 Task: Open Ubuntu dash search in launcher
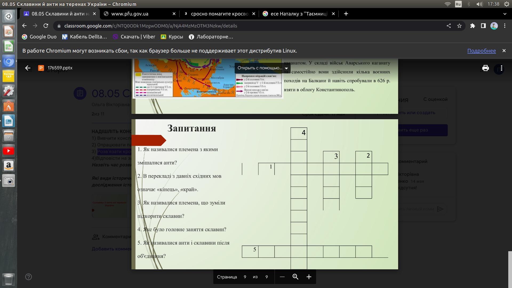click(x=9, y=17)
